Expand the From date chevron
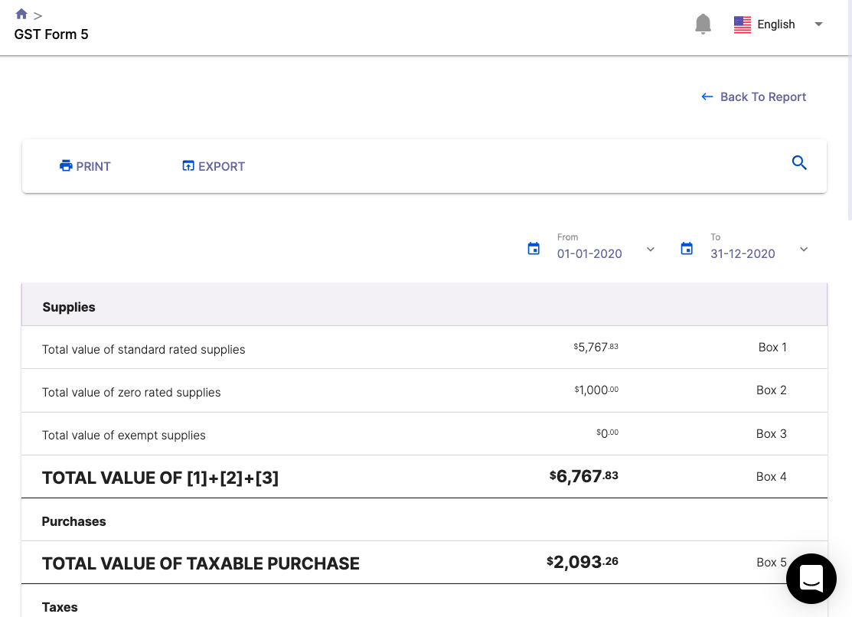The width and height of the screenshot is (852, 617). pyautogui.click(x=651, y=249)
